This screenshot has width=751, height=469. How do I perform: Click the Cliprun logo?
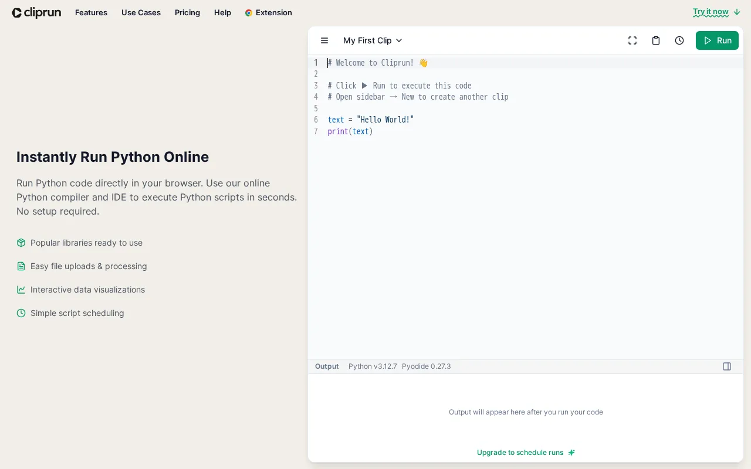(x=36, y=12)
